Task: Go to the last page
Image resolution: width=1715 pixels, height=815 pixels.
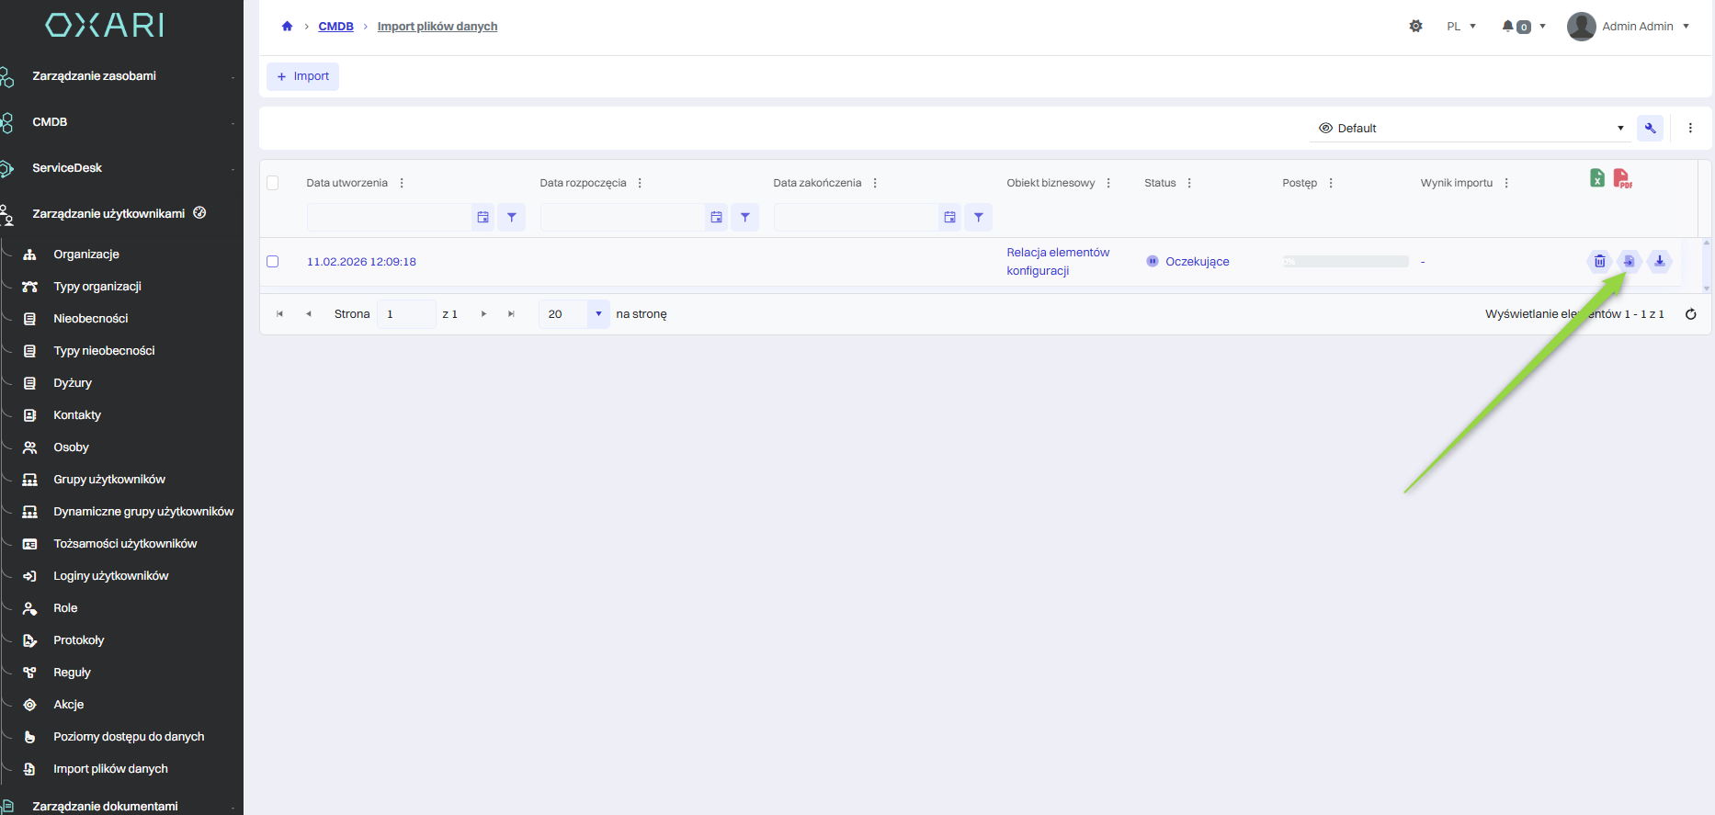Action: [511, 314]
